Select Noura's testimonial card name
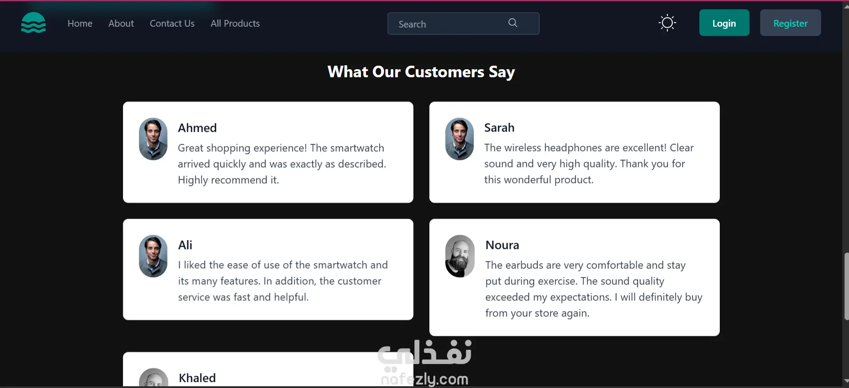 pos(502,245)
